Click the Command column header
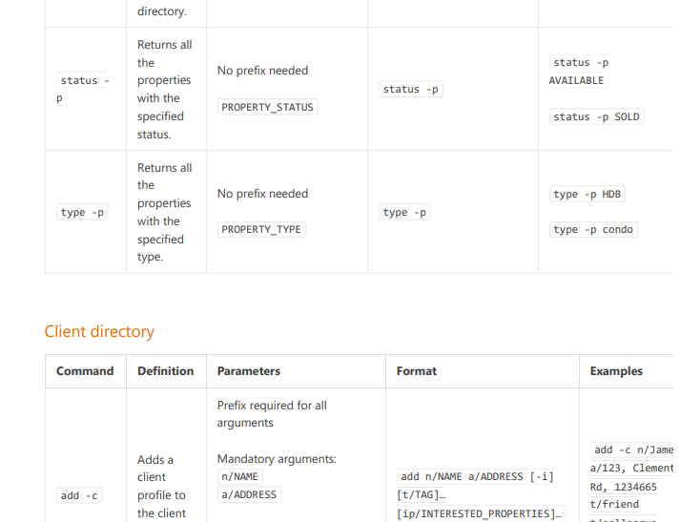The width and height of the screenshot is (700, 522). tap(85, 371)
